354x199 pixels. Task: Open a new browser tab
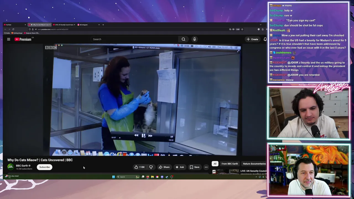[x=103, y=25]
